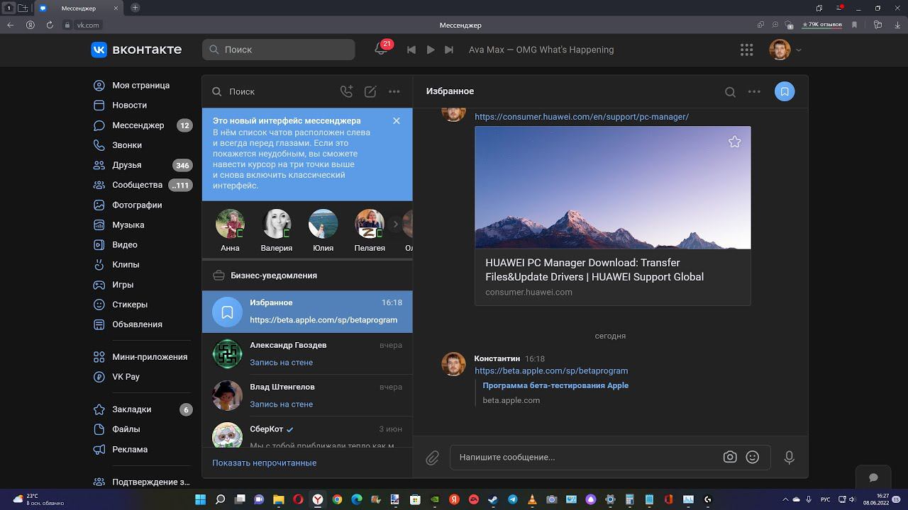Open Объявления section
The width and height of the screenshot is (908, 510).
(137, 324)
